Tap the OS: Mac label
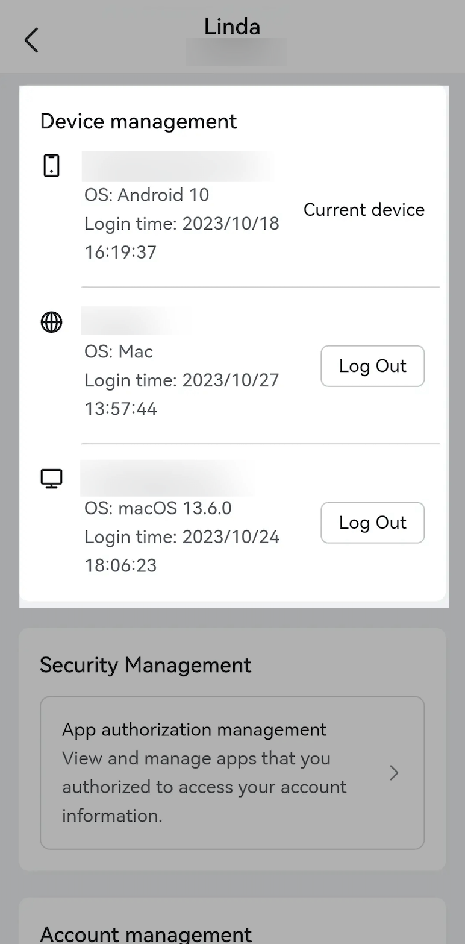This screenshot has height=944, width=465. pyautogui.click(x=119, y=351)
